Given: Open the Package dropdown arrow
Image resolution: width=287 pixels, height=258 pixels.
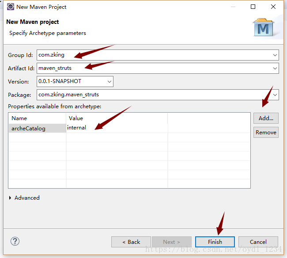Looking at the screenshot, I should [275, 95].
